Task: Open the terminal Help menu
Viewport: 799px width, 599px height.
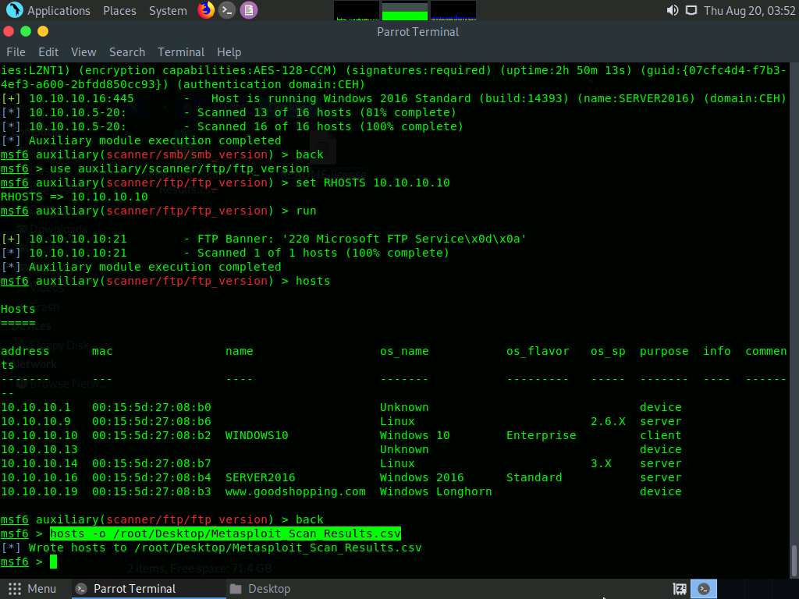Action: 229,52
